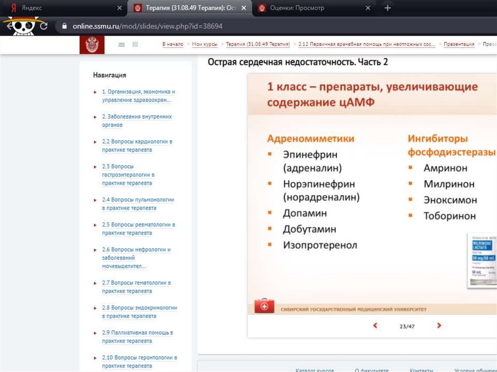Screen dimensions: 497x372
Task: Switch to the Яндекс browser tab
Action: coord(64,8)
